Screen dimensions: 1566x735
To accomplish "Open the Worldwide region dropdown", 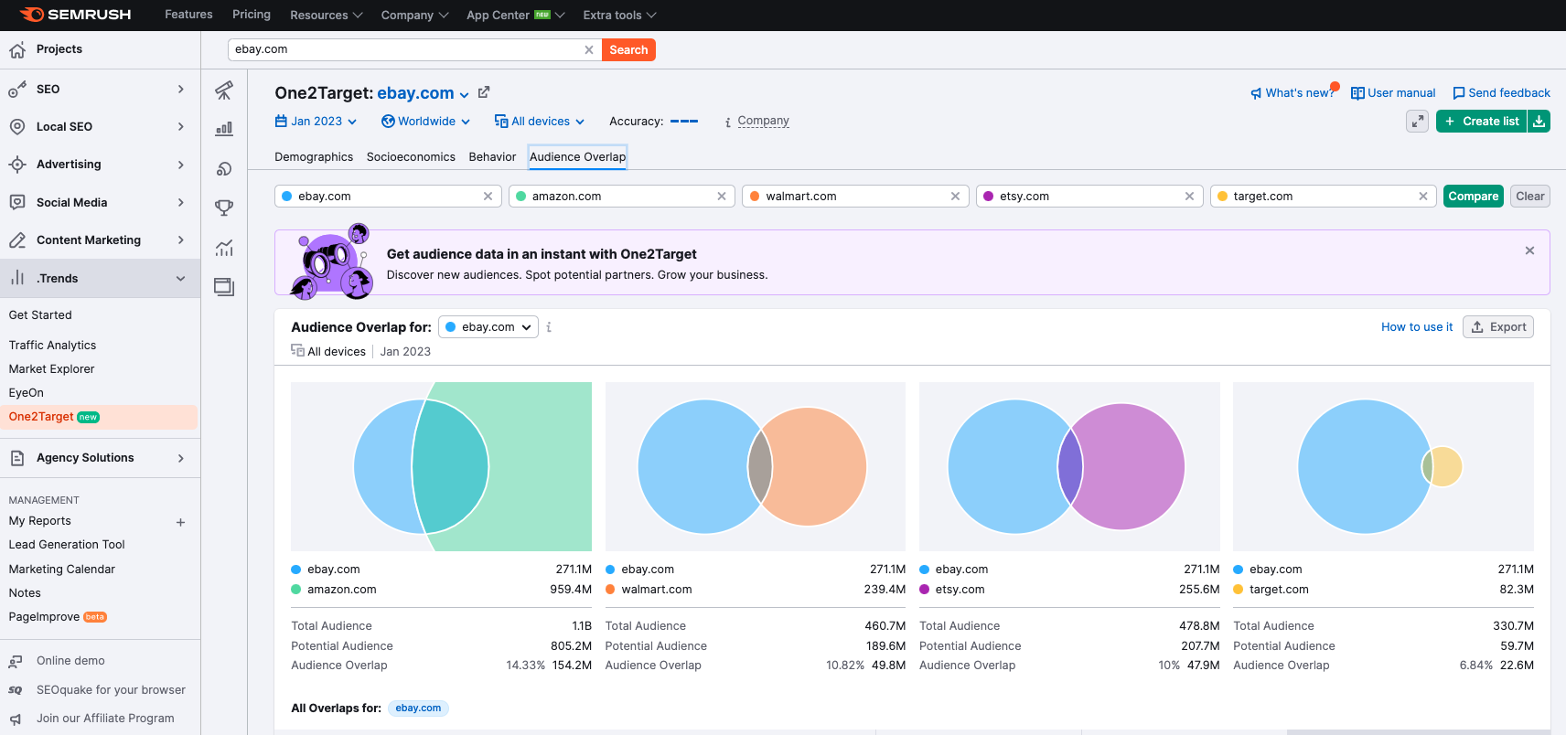I will point(425,122).
